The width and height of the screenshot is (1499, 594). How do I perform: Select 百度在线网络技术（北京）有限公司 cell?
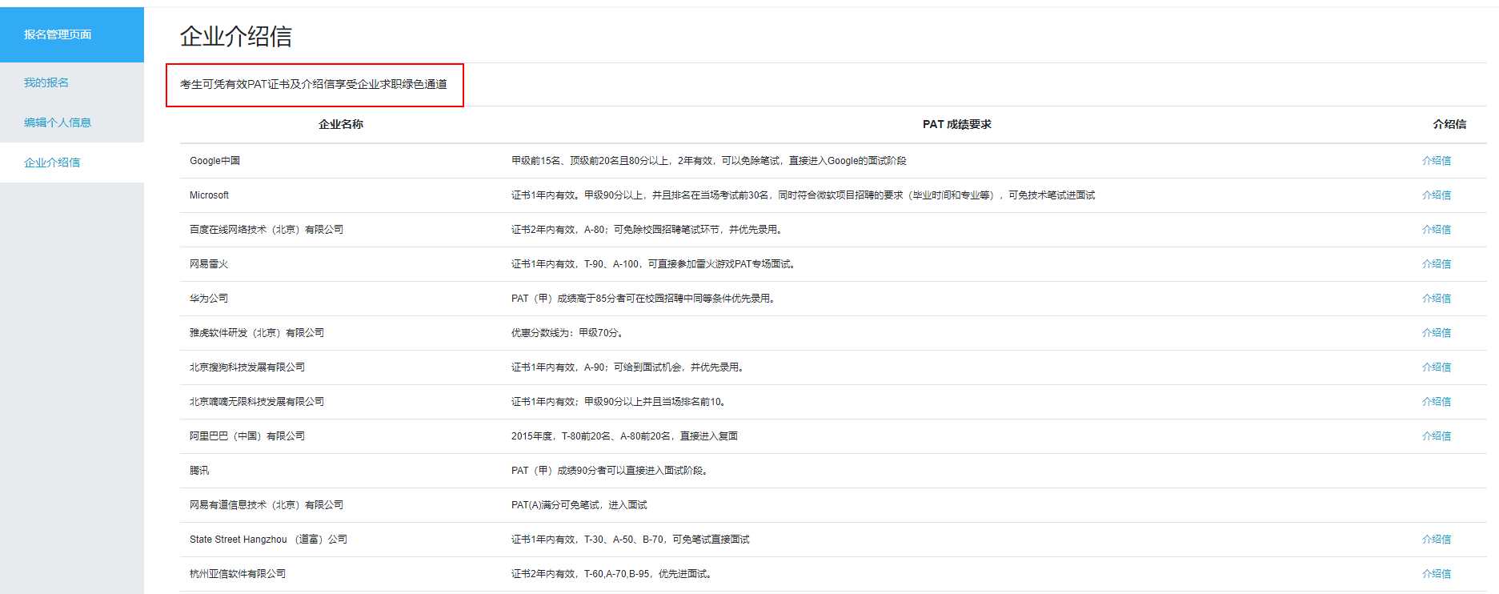[267, 230]
